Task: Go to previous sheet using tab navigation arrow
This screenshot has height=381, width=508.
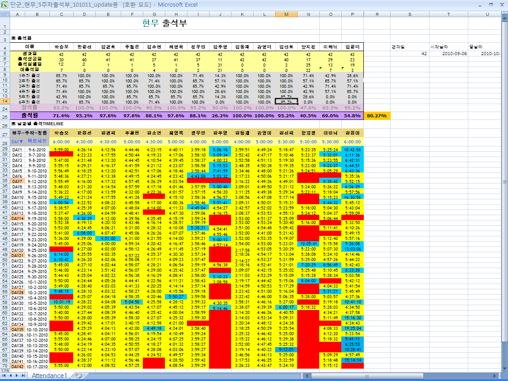Action: 11,376
